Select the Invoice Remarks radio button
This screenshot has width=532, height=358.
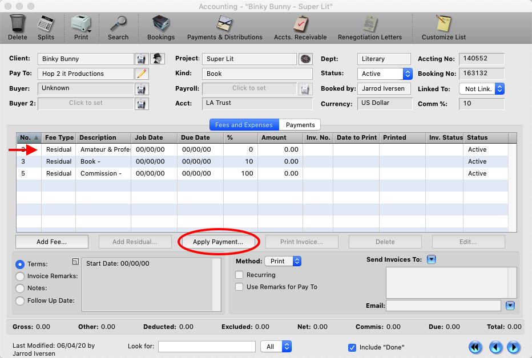tap(20, 276)
